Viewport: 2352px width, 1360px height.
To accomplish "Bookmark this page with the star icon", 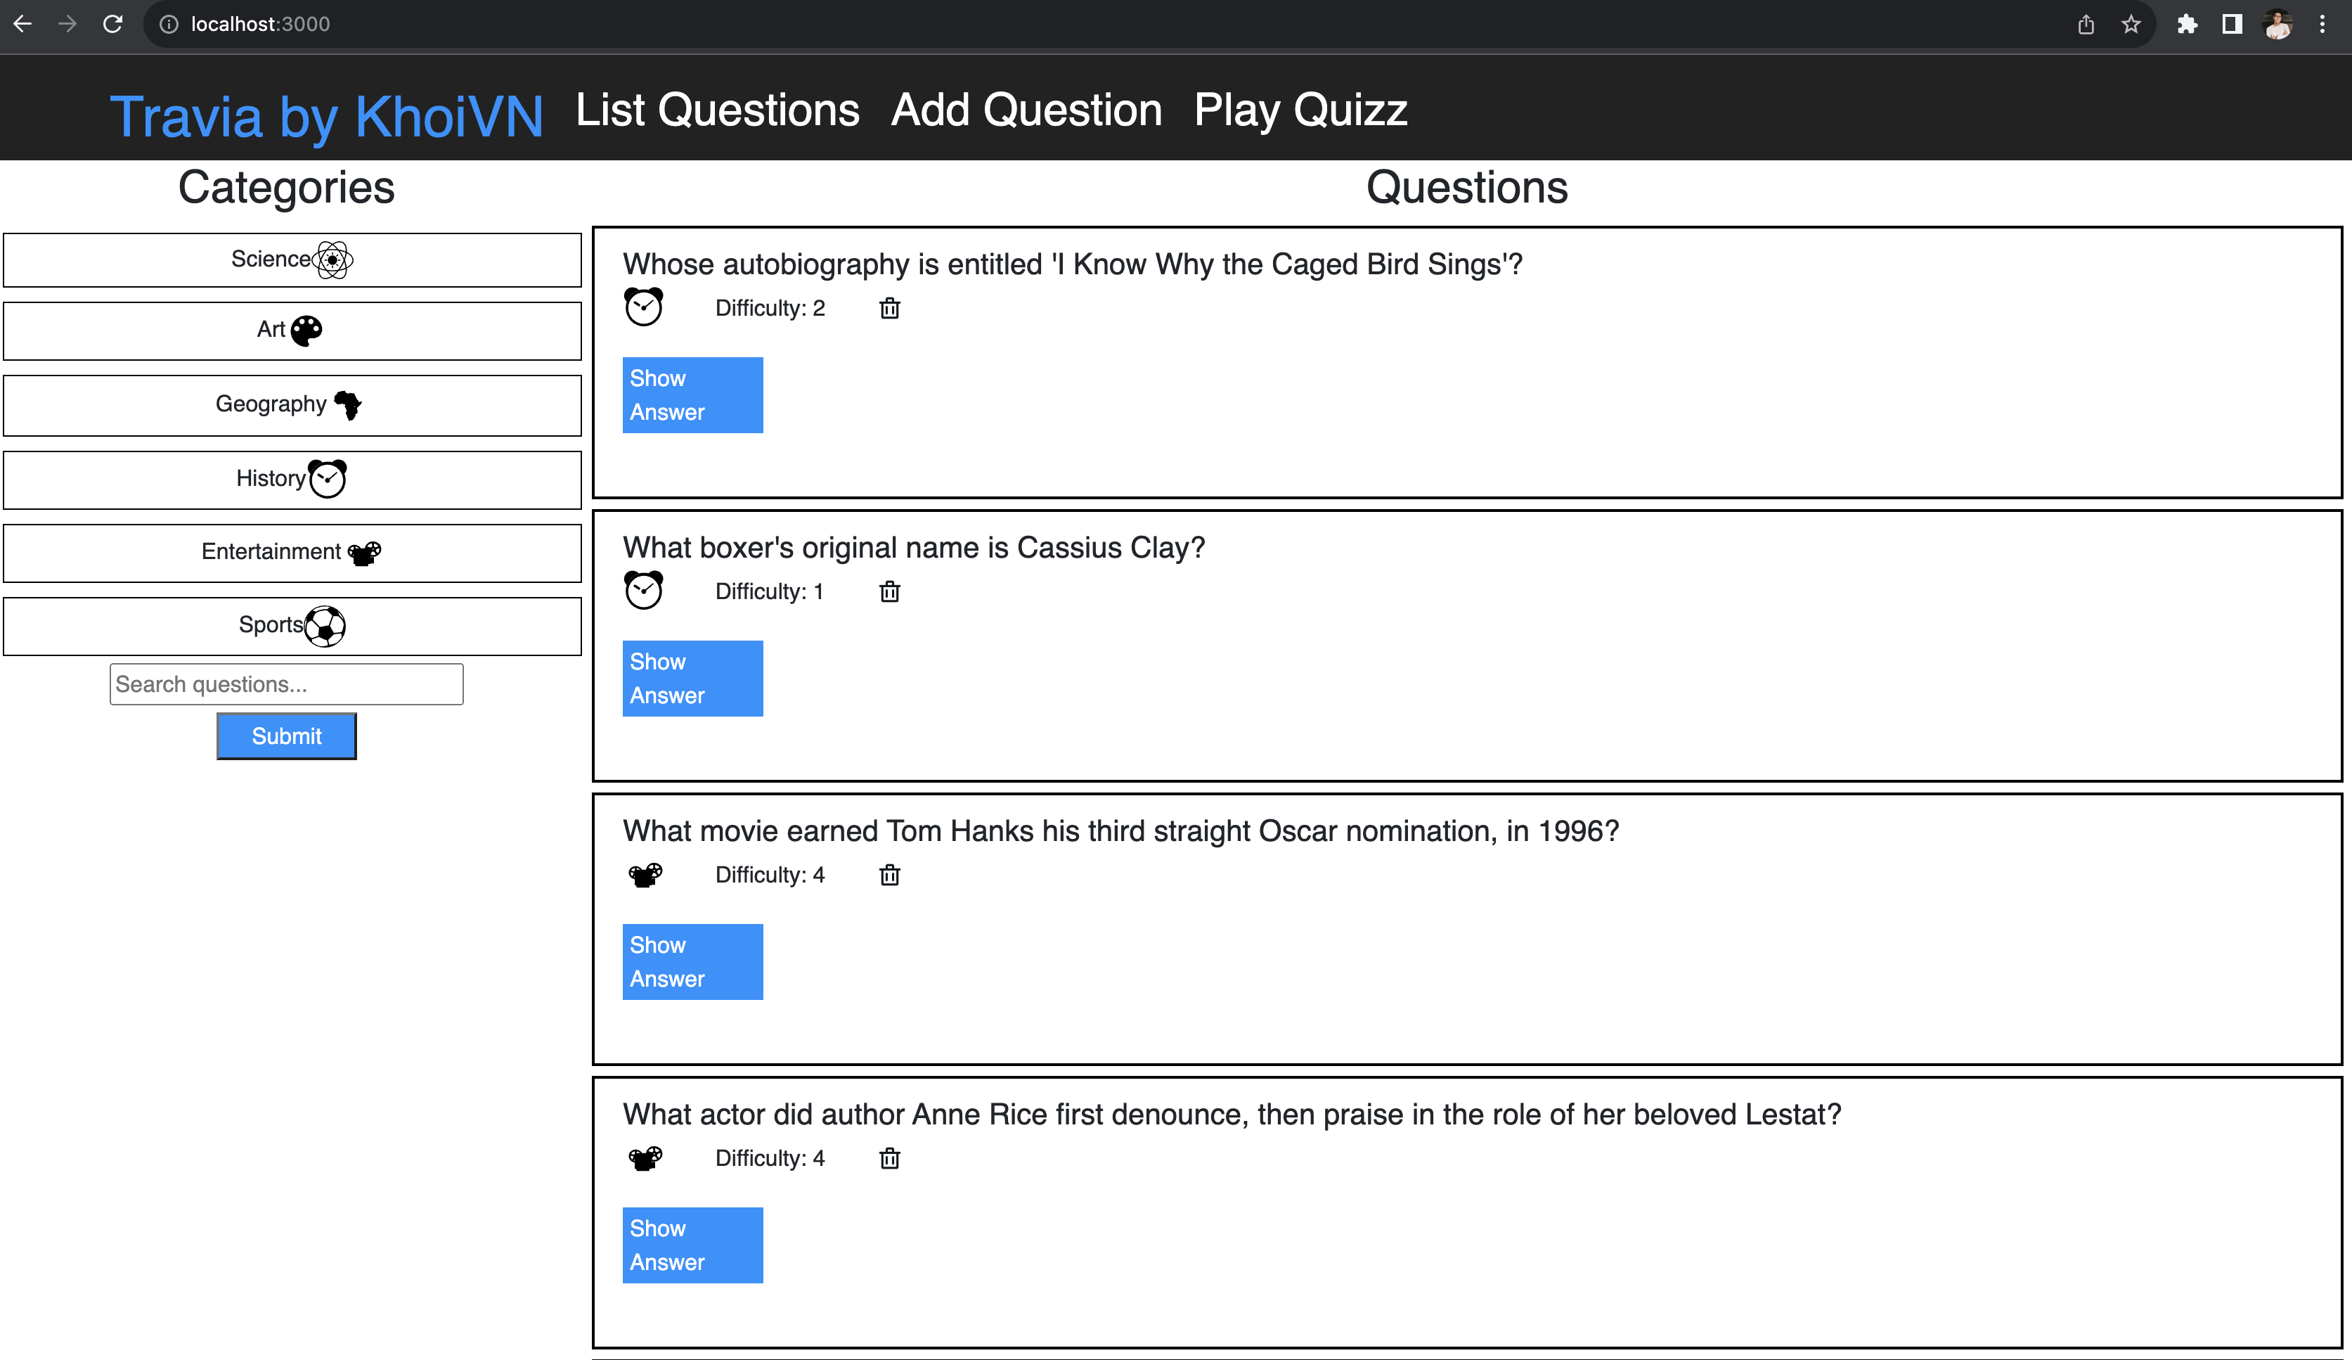I will (2131, 25).
